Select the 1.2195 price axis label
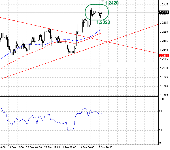 [164, 41]
